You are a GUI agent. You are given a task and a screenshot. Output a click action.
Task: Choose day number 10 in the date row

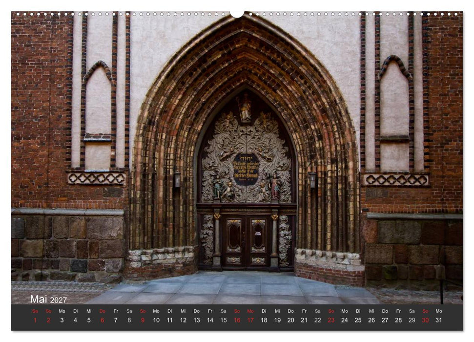click(156, 320)
